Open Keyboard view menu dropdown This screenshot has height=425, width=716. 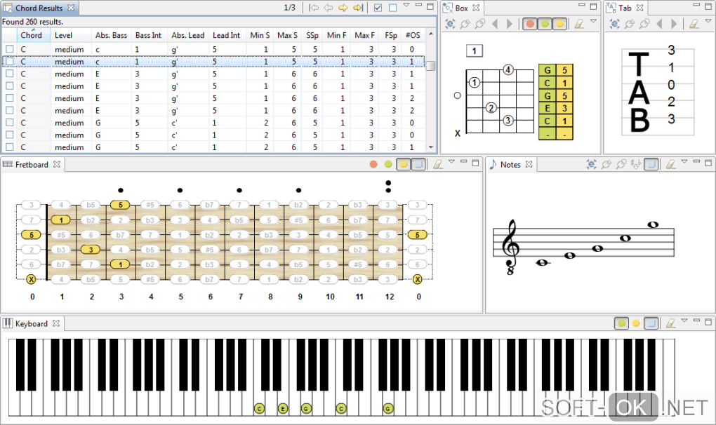click(684, 321)
